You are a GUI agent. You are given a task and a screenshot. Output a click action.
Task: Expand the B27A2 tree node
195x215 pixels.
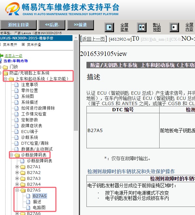click(17, 173)
